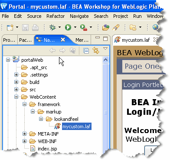170x160 pixels.
Task: Toggle Link with Editor arrows
Action: coord(96,50)
